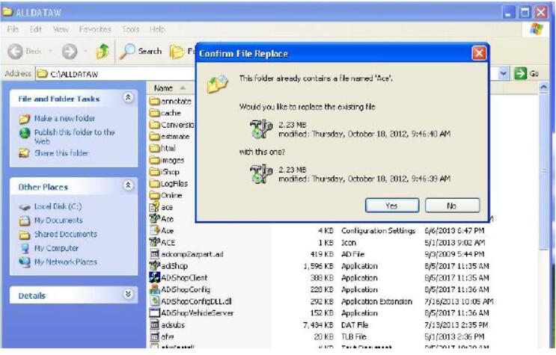Open Local Disk (C:) link
This screenshot has height=355, width=556.
tap(58, 206)
